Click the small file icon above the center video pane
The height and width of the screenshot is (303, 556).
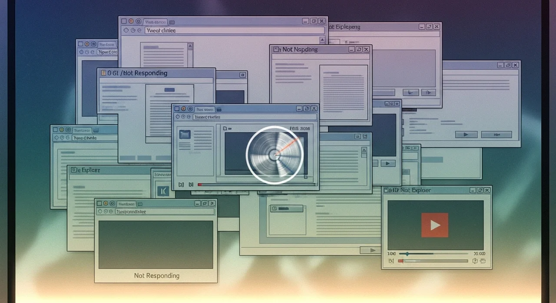pyautogui.click(x=225, y=128)
